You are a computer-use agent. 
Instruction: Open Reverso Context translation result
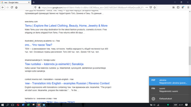pyautogui.click(x=67, y=83)
